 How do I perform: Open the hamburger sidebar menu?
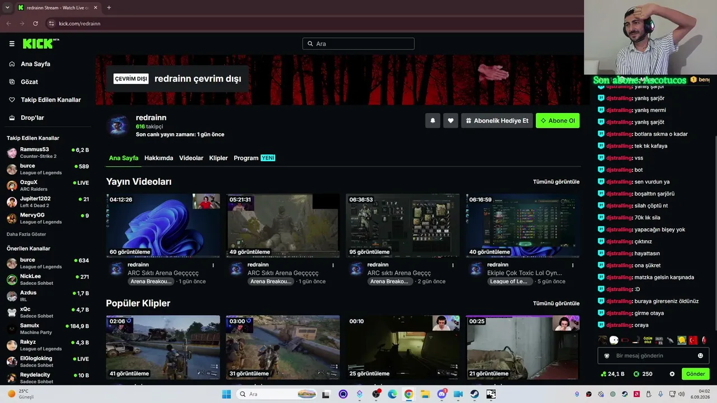[x=12, y=44]
